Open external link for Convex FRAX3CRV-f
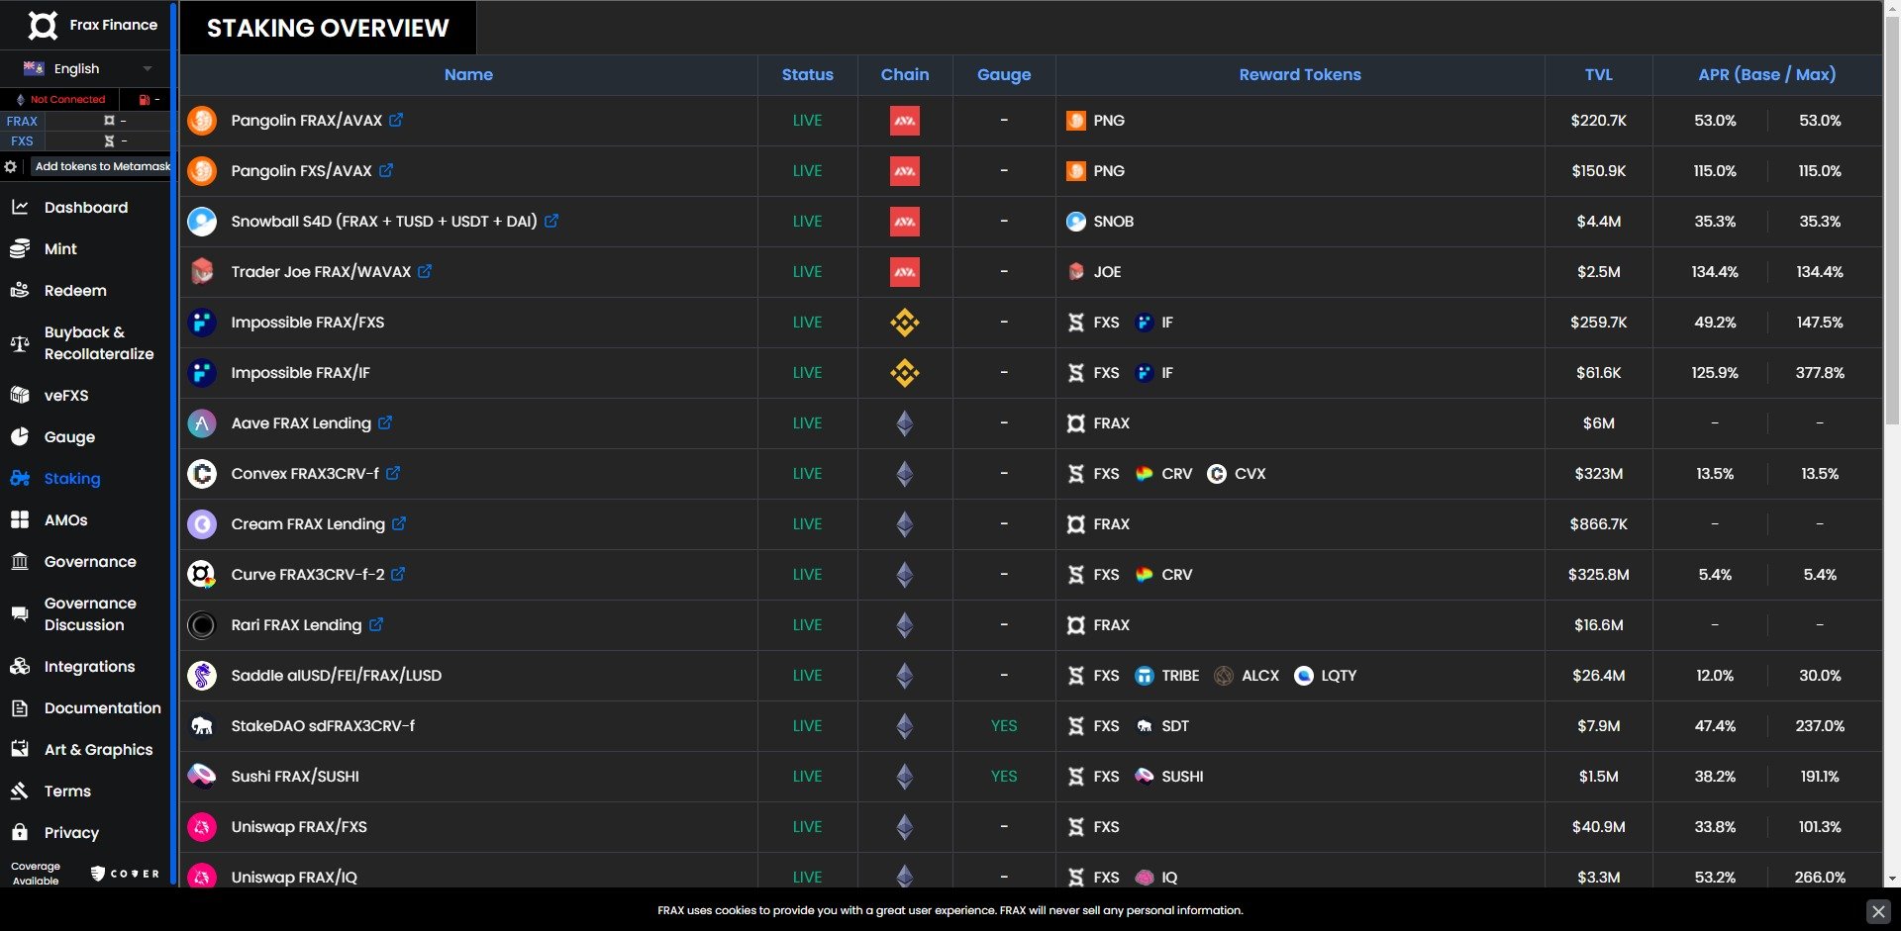 click(393, 473)
